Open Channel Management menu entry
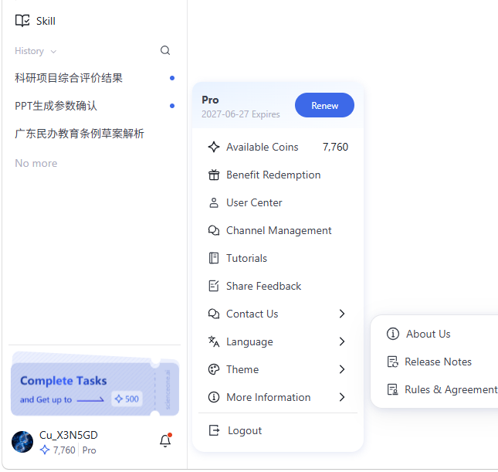498x472 pixels. click(278, 230)
